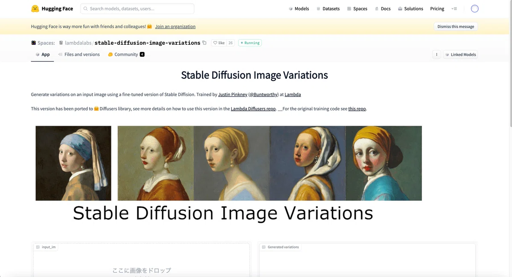
Task: Open the Models page
Action: pyautogui.click(x=299, y=9)
